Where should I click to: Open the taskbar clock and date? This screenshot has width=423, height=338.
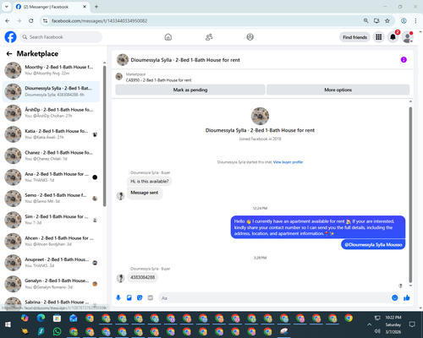393,324
